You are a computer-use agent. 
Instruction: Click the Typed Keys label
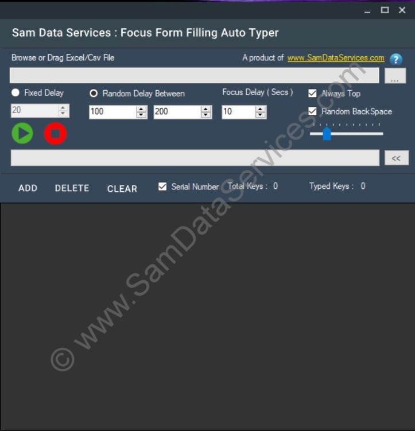332,186
